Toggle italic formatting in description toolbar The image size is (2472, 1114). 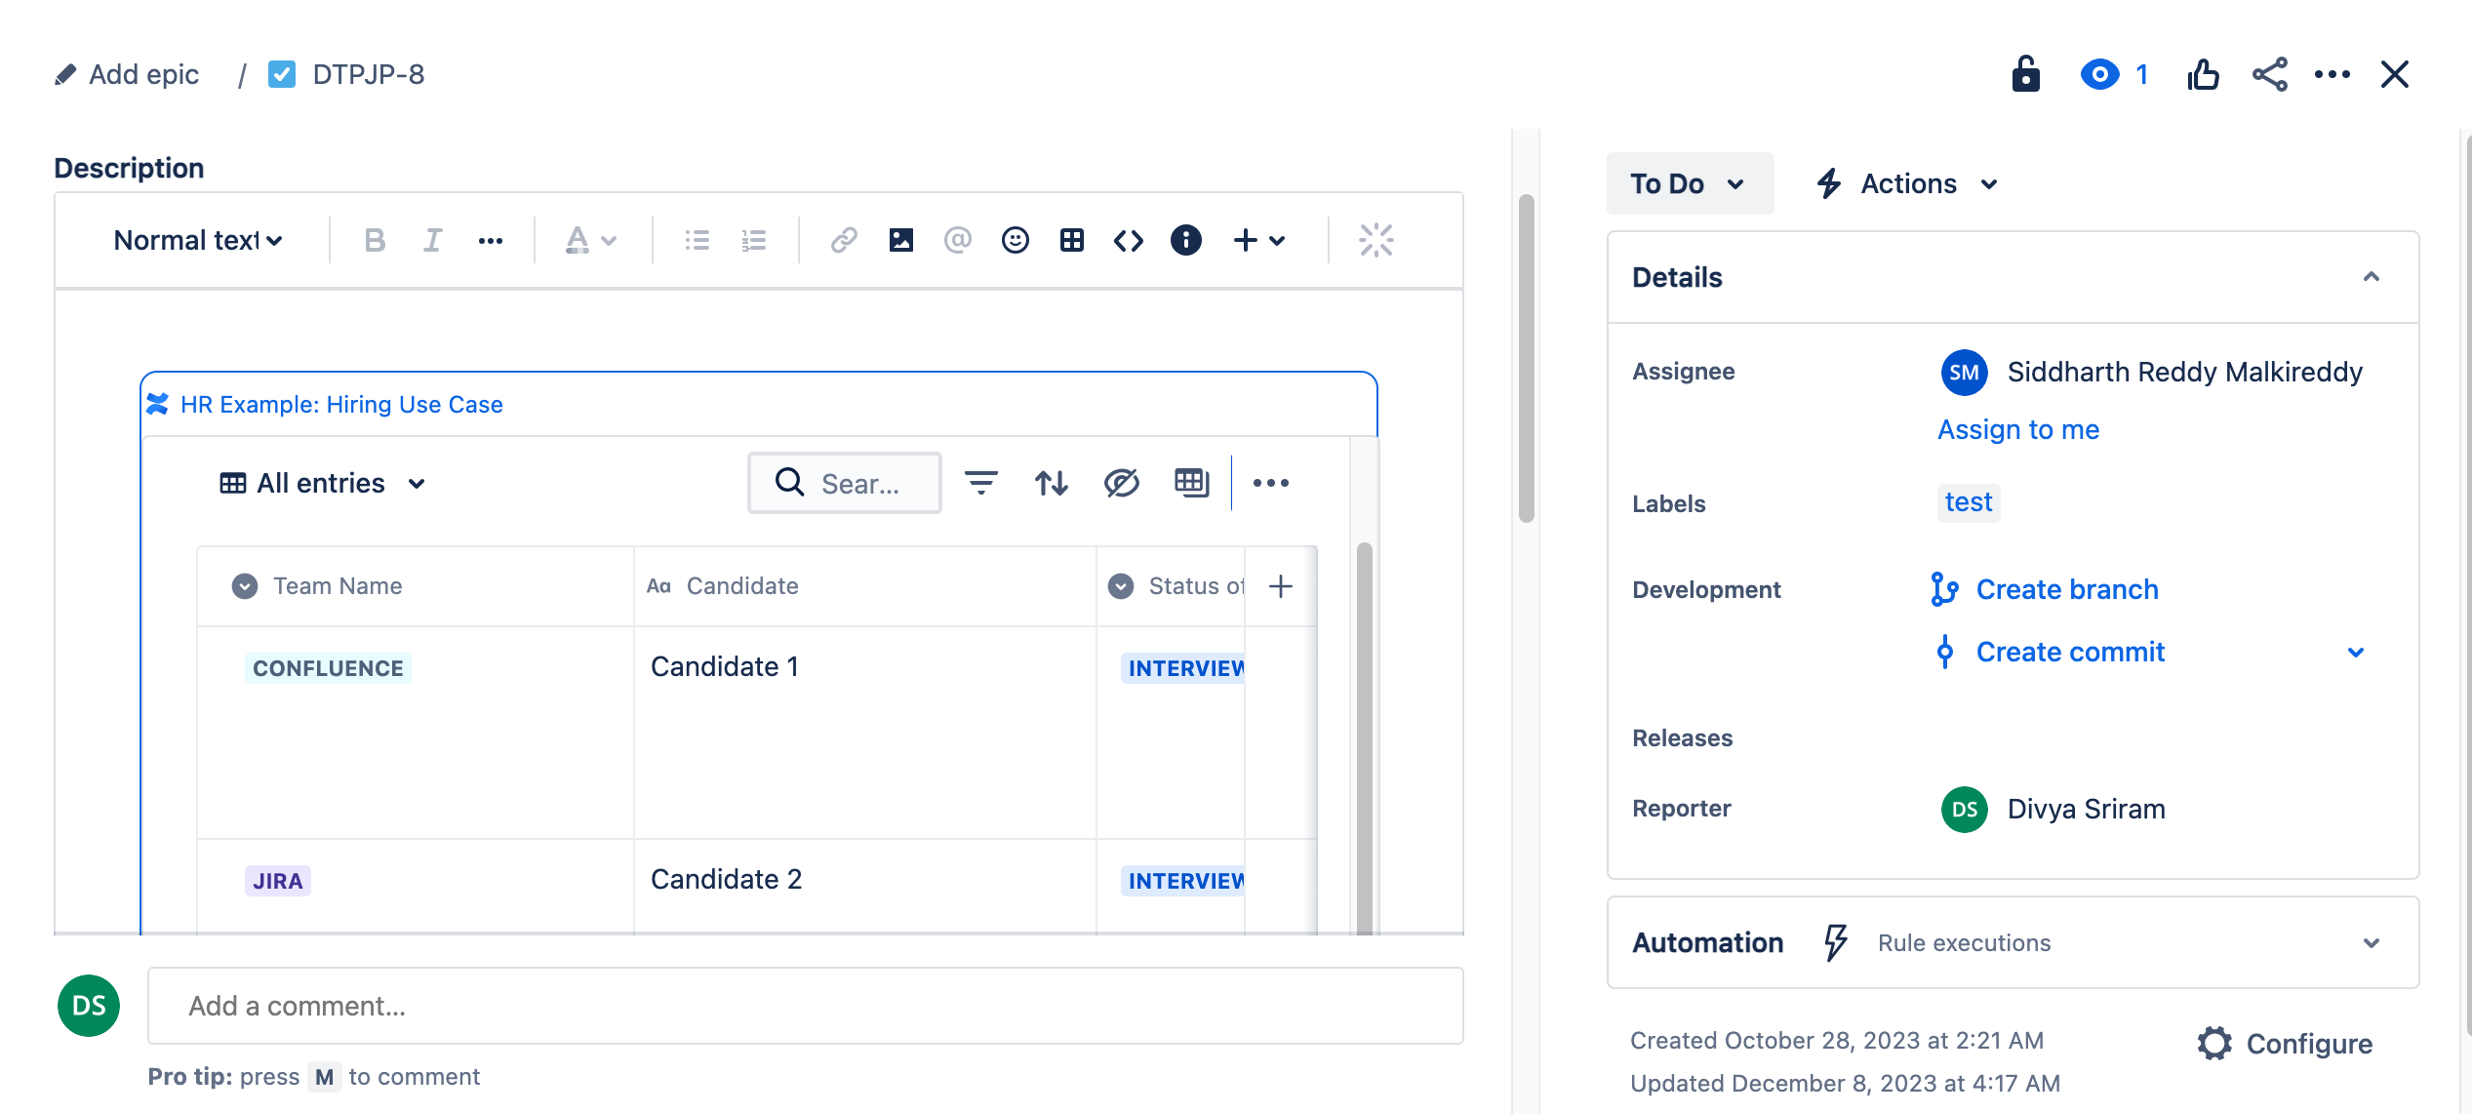click(x=432, y=240)
